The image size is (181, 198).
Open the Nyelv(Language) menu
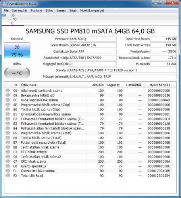92,10
